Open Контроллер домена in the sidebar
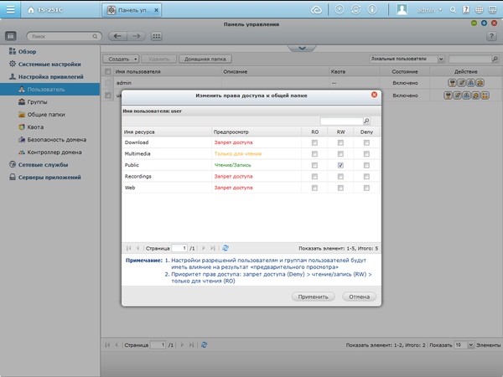Screen dimensions: 503x377 coord(54,152)
